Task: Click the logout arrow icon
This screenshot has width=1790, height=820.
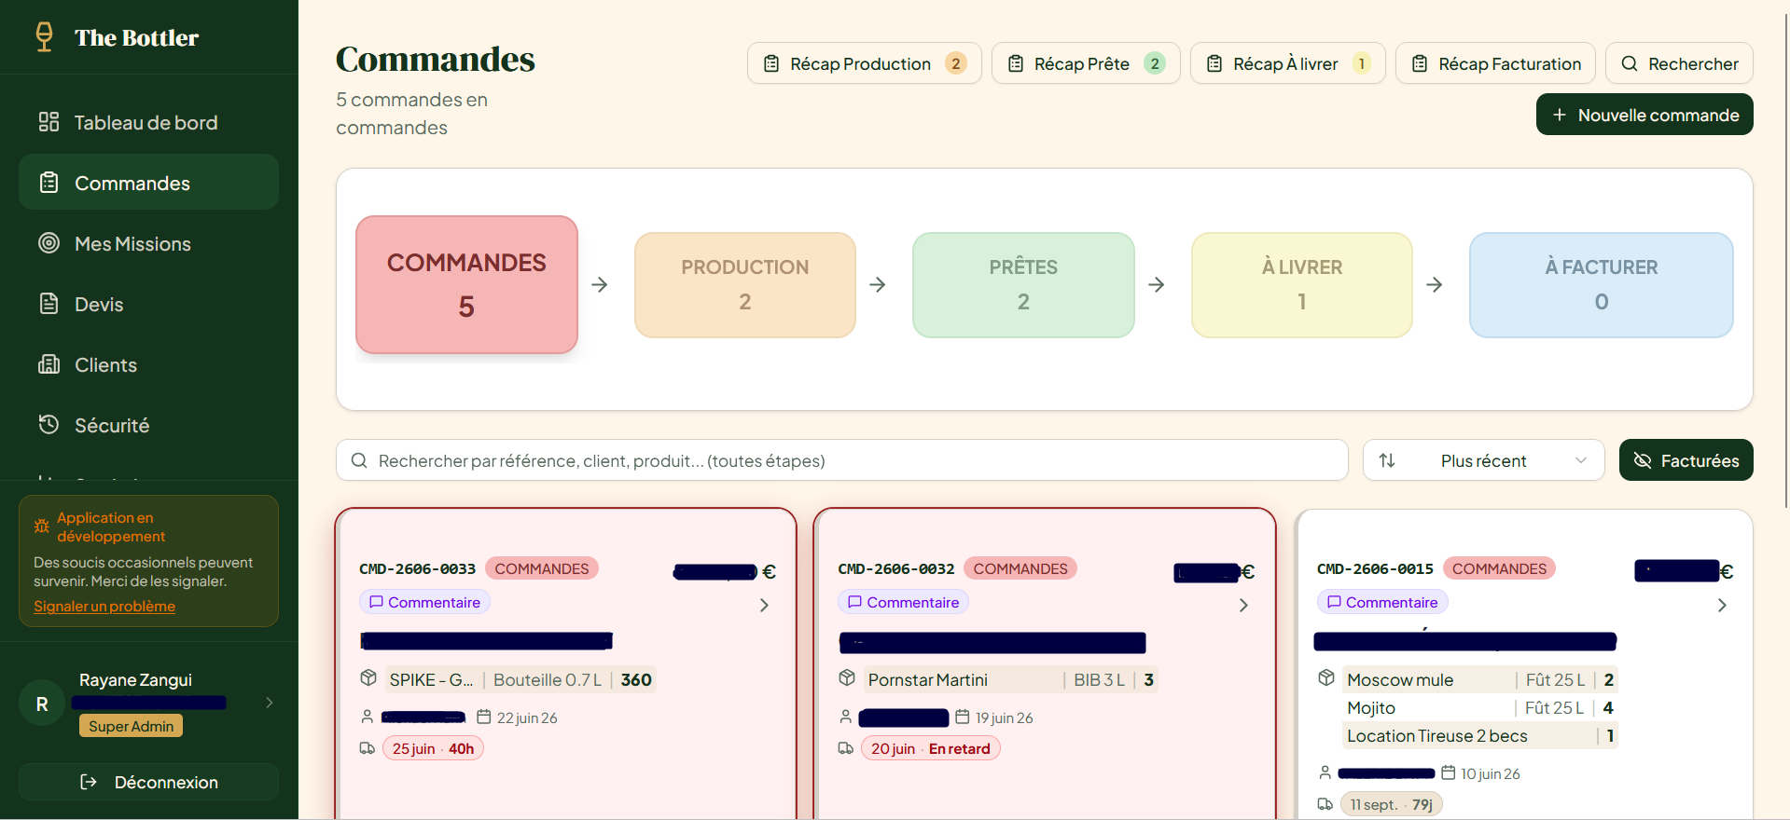Action: click(x=89, y=782)
